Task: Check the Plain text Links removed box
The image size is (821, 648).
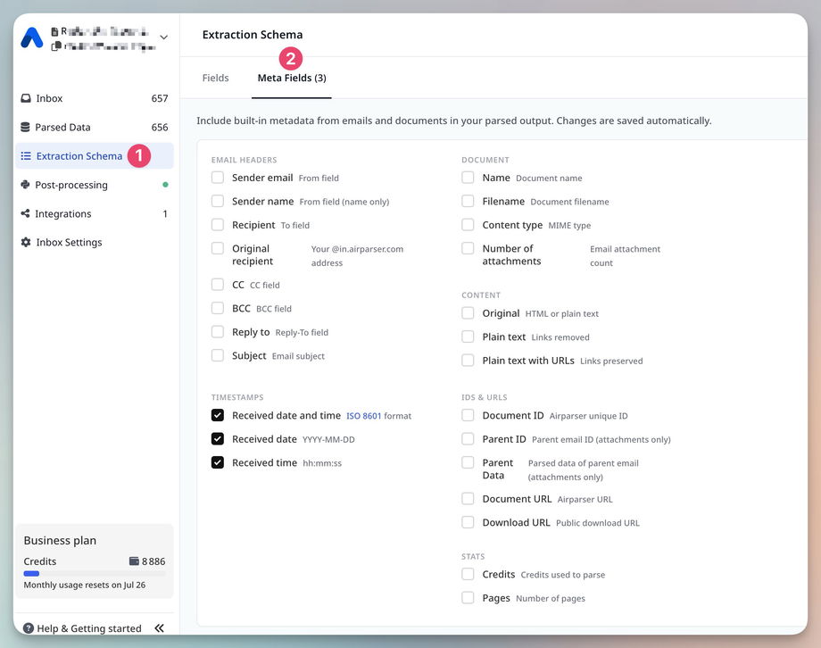Action: pos(468,336)
